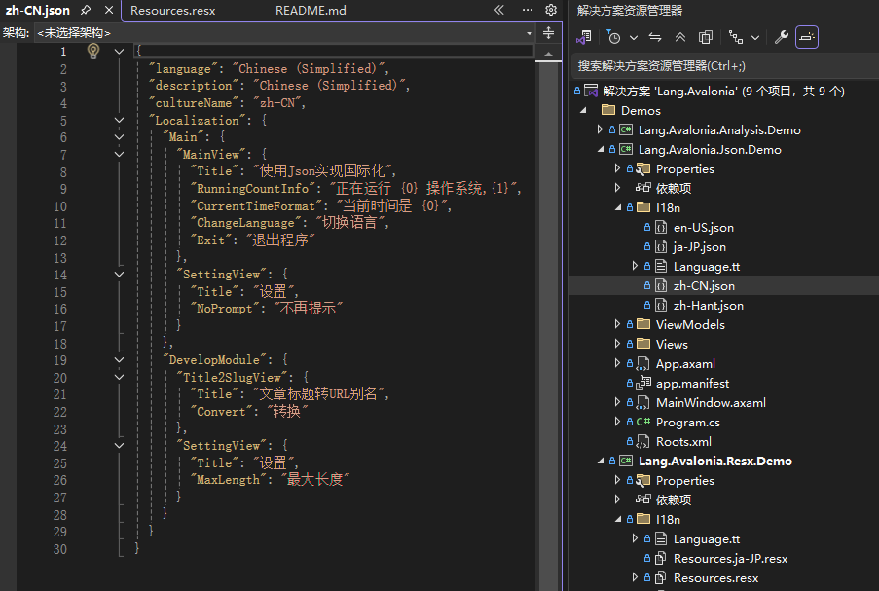The width and height of the screenshot is (879, 591).
Task: Click the lightbulb quick actions icon on line 1
Action: point(93,51)
